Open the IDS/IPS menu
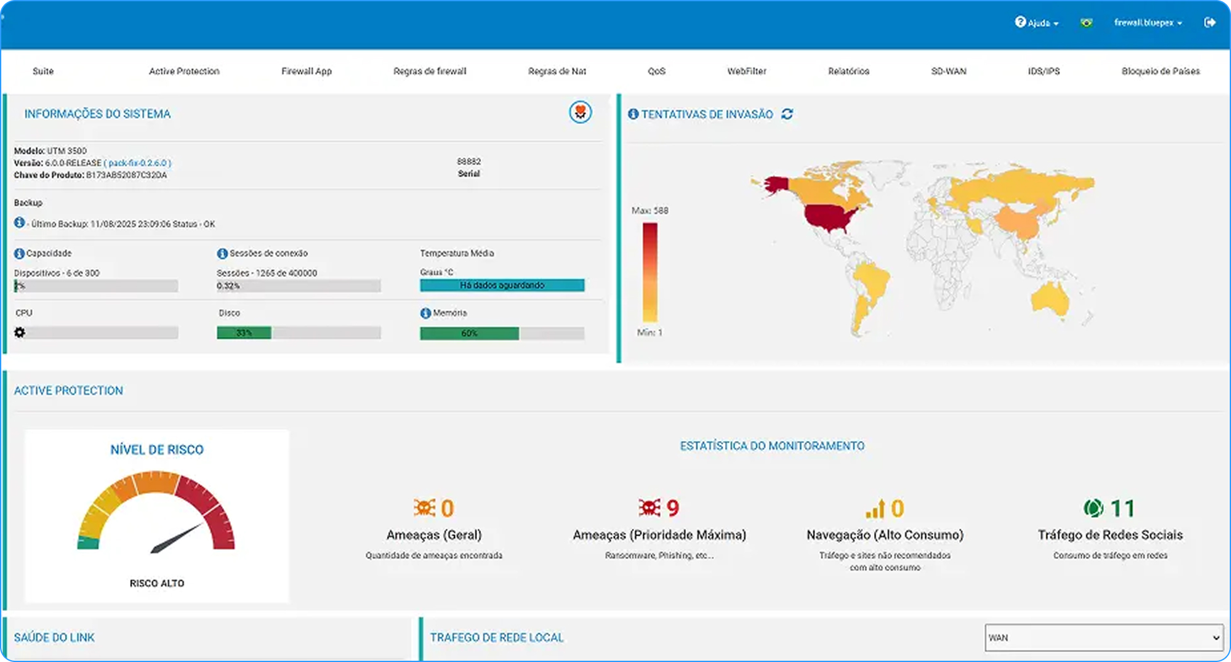1231x662 pixels. (x=1043, y=71)
